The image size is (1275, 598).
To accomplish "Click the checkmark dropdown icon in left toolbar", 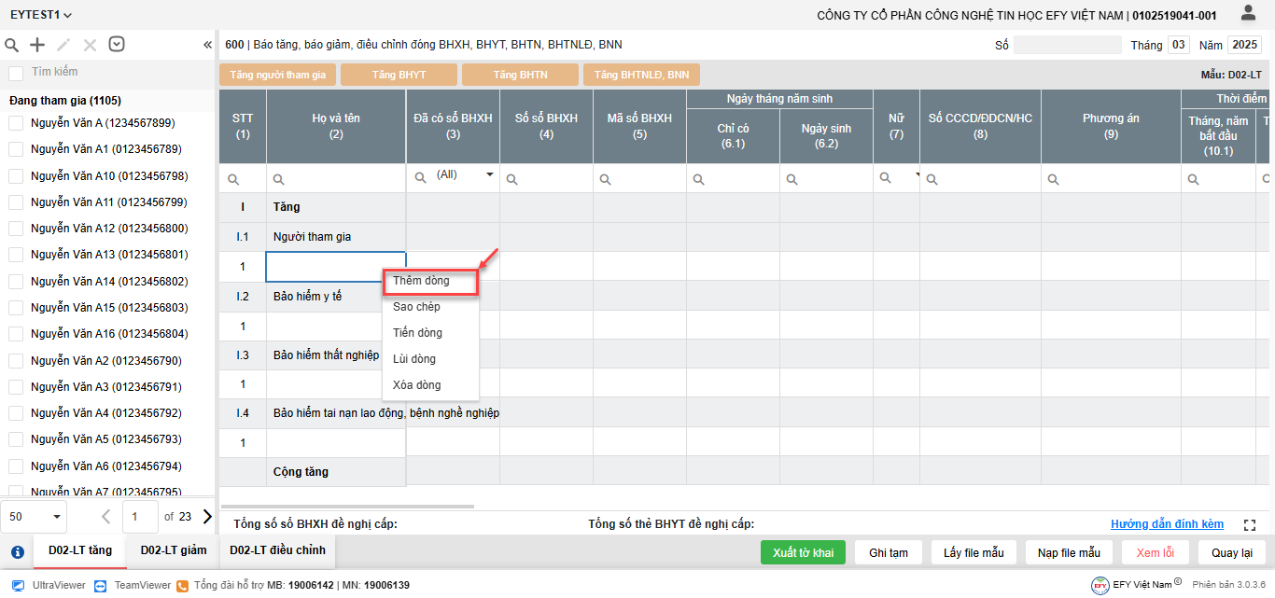I will 117,45.
